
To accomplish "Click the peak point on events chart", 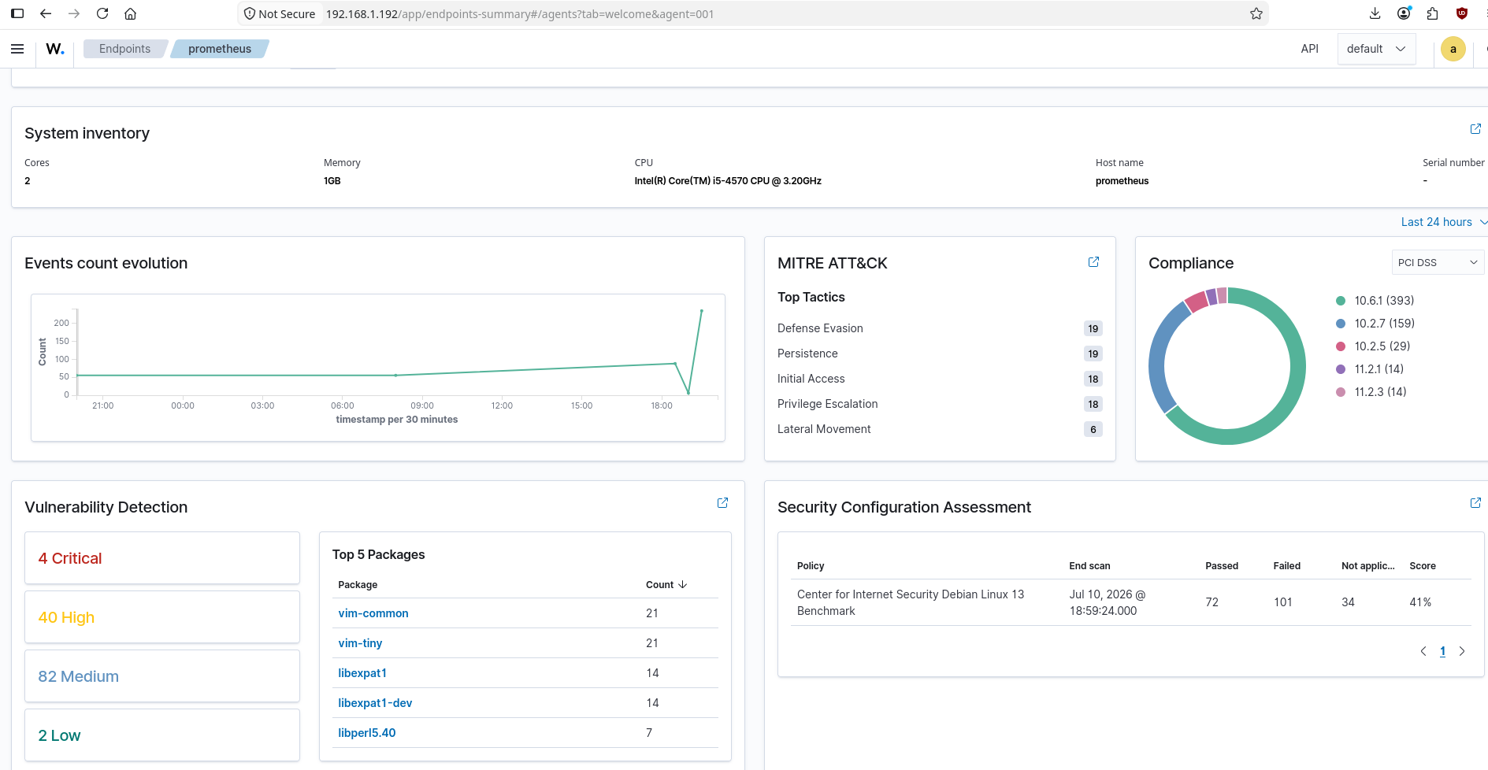I will (x=701, y=311).
